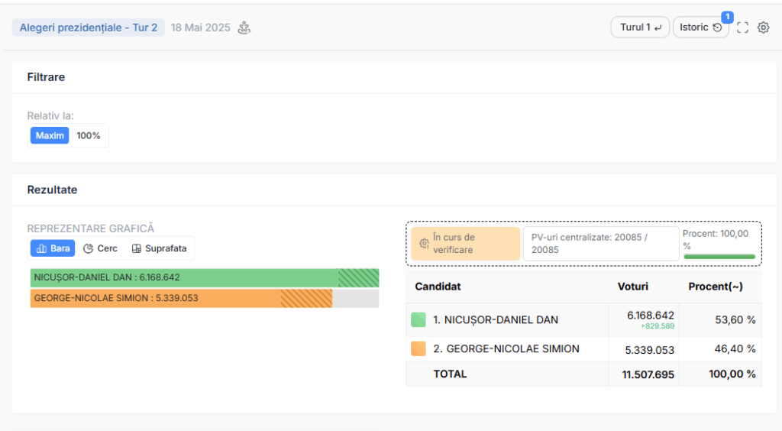Click the Procent progress bar

(719, 257)
